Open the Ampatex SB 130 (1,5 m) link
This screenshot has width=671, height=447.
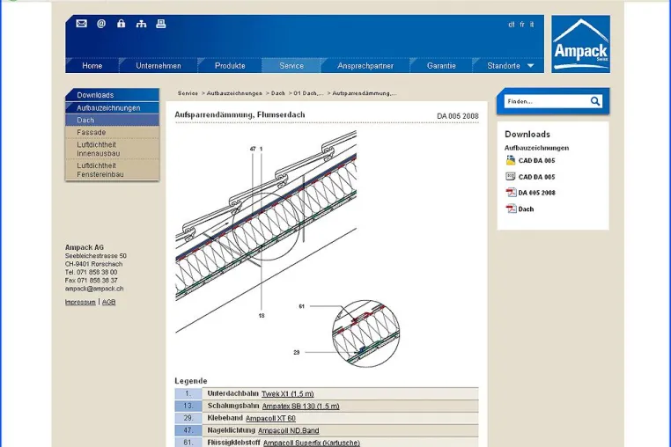(300, 406)
